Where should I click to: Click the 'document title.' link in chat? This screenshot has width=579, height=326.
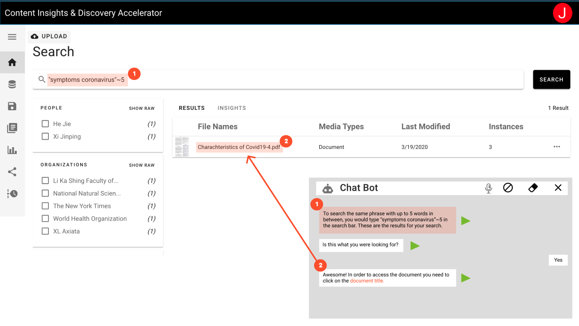367,281
